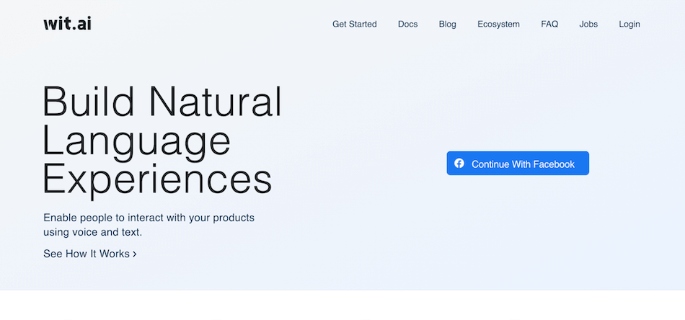
Task: Click the word 'Facebook' on blue button
Action: (554, 164)
